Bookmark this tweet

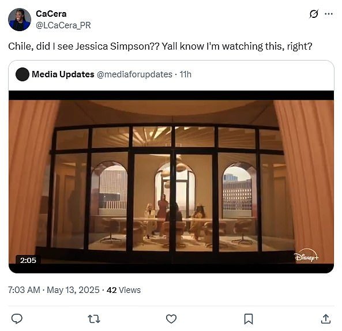point(249,319)
